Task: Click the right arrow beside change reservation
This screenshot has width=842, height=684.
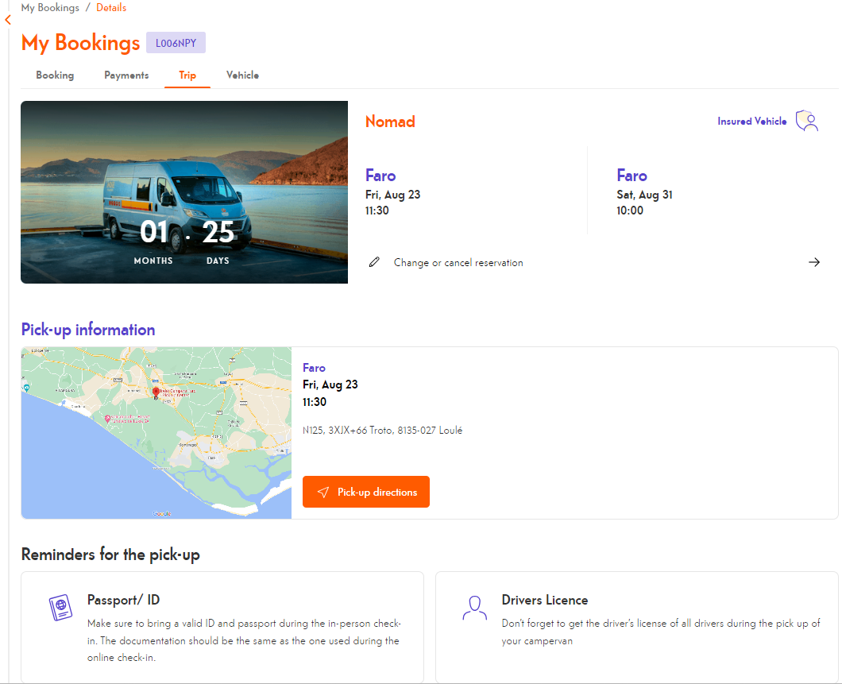Action: [x=813, y=262]
